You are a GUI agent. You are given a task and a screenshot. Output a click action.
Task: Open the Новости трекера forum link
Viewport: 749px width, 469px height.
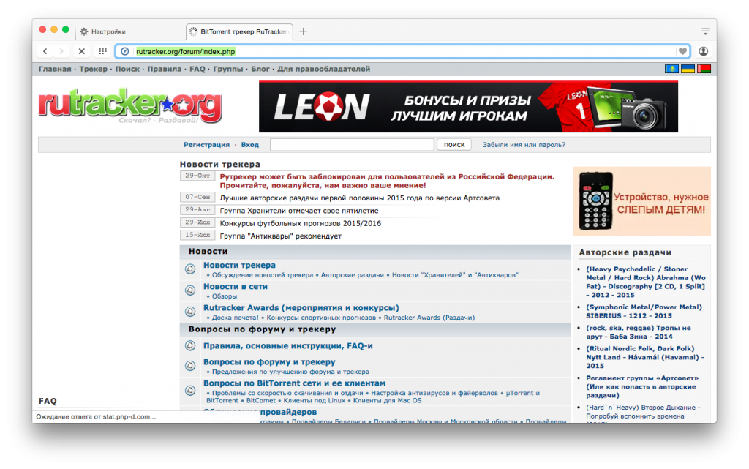239,265
